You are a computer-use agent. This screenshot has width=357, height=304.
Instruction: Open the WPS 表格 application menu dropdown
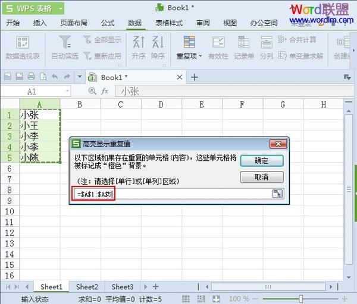click(x=58, y=8)
